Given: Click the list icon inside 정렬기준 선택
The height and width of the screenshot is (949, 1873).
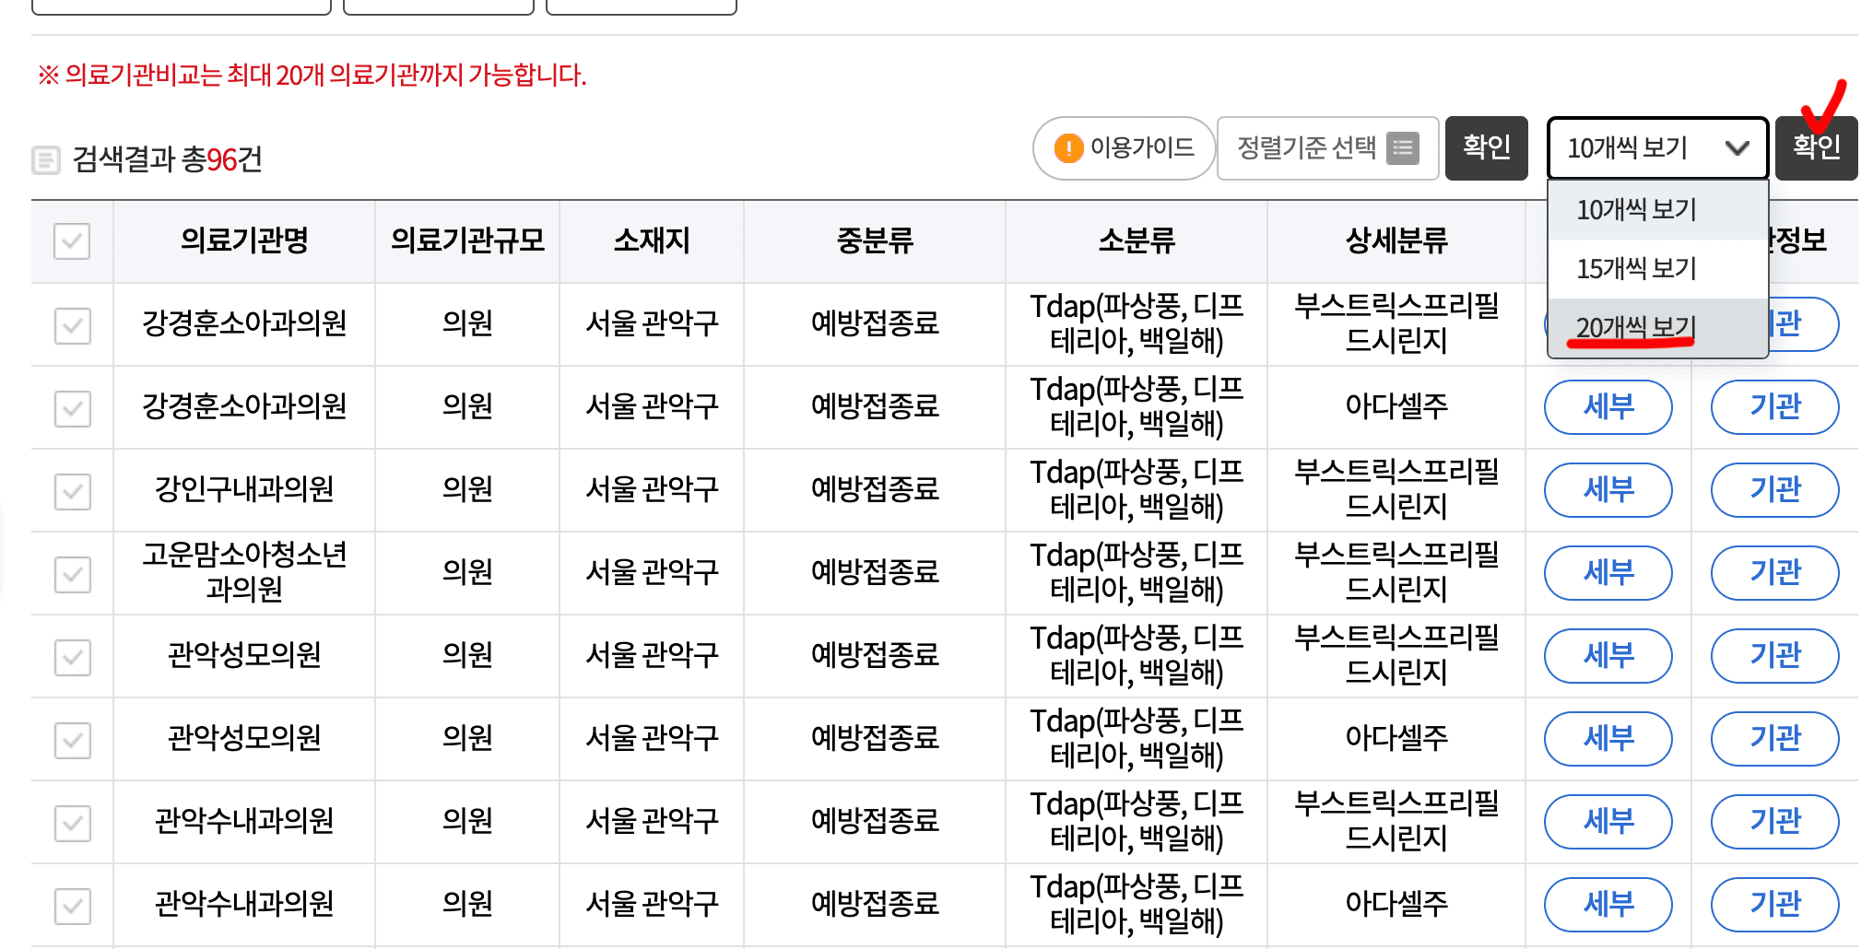Looking at the screenshot, I should coord(1405,147).
